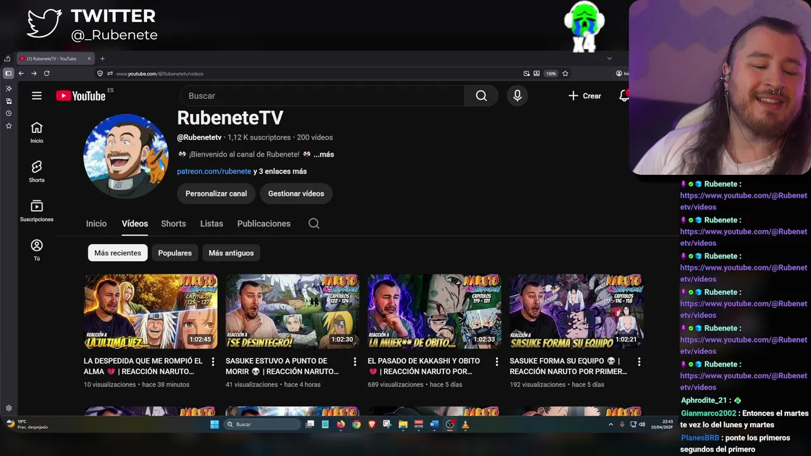The height and width of the screenshot is (456, 811).
Task: Open LA DESPEDIDA QUE ME ROMPIÓ video title
Action: pos(143,366)
